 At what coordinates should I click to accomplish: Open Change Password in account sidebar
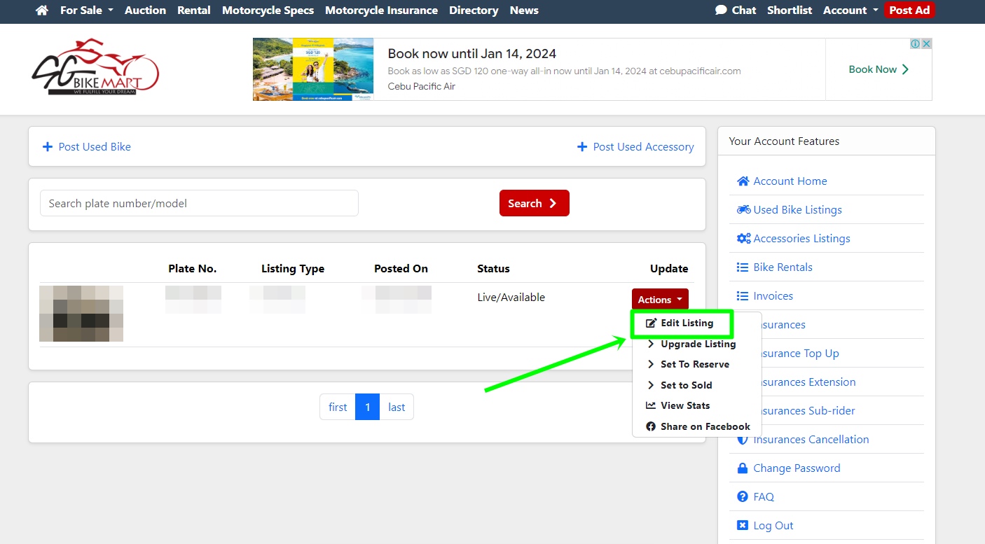[796, 468]
